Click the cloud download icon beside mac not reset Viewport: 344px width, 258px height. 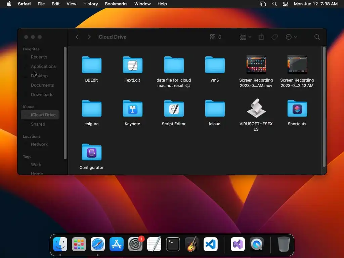click(188, 86)
